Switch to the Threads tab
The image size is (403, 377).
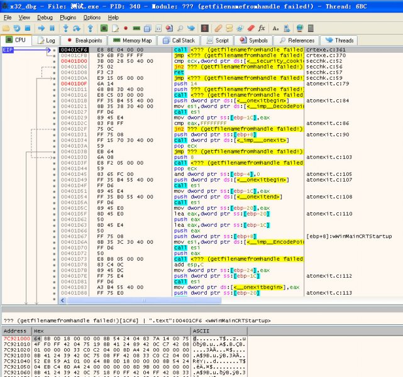pos(340,41)
